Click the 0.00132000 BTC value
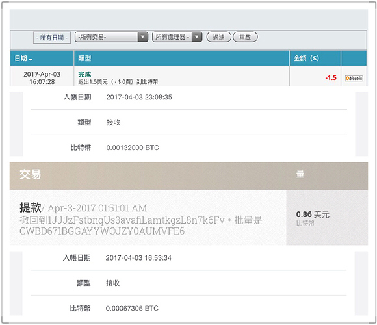The width and height of the screenshot is (377, 325). pyautogui.click(x=133, y=148)
